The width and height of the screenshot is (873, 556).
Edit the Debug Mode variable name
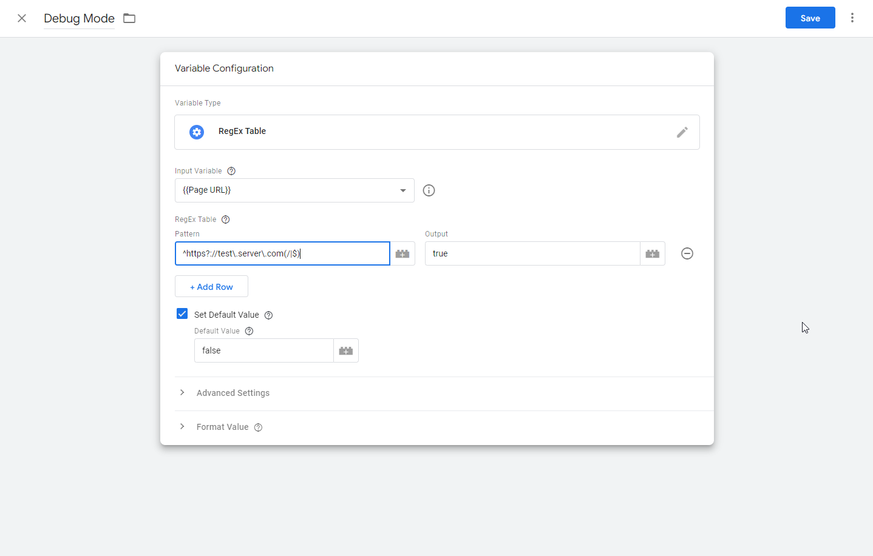pyautogui.click(x=79, y=18)
